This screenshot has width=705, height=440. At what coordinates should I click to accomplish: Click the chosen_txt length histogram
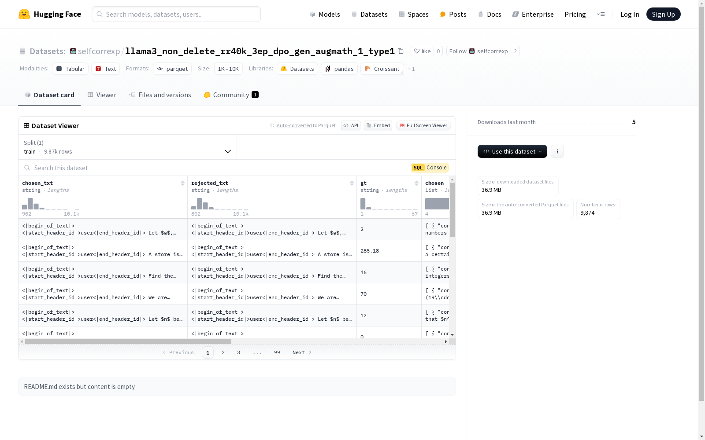(51, 204)
